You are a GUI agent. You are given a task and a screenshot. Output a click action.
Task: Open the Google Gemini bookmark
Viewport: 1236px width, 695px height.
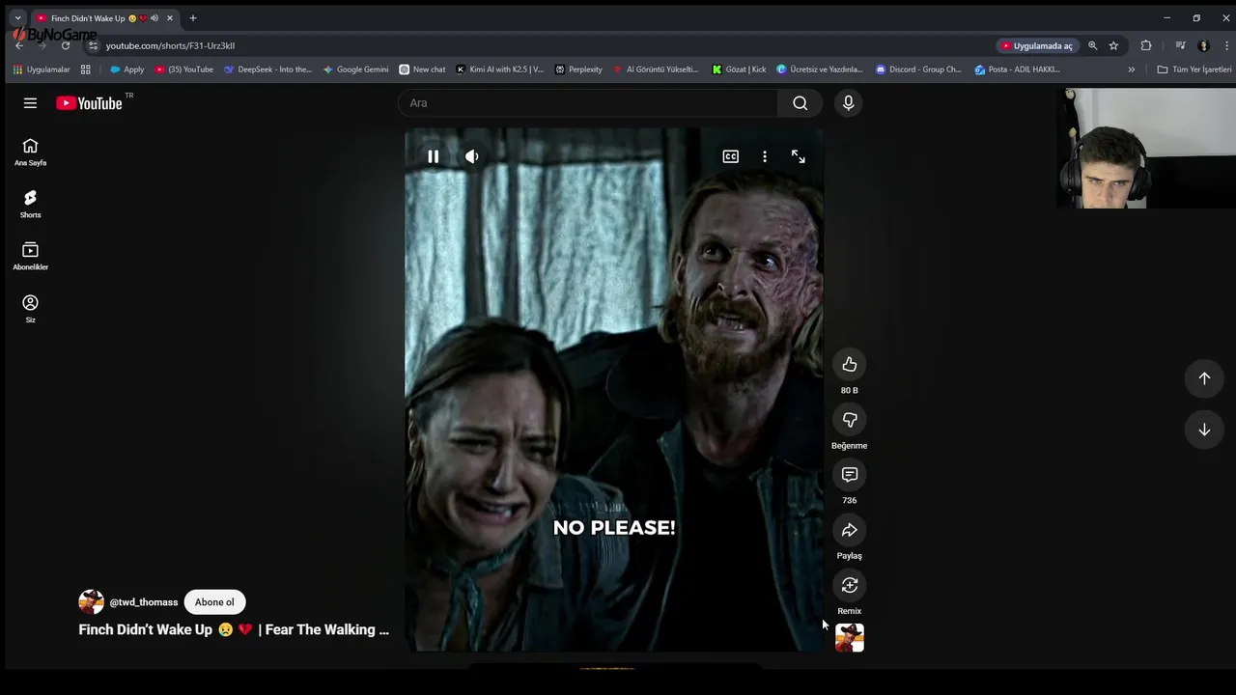[x=355, y=69]
